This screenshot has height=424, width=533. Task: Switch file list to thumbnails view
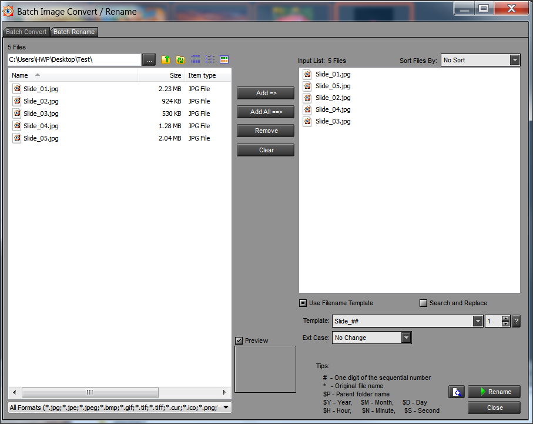pyautogui.click(x=224, y=59)
